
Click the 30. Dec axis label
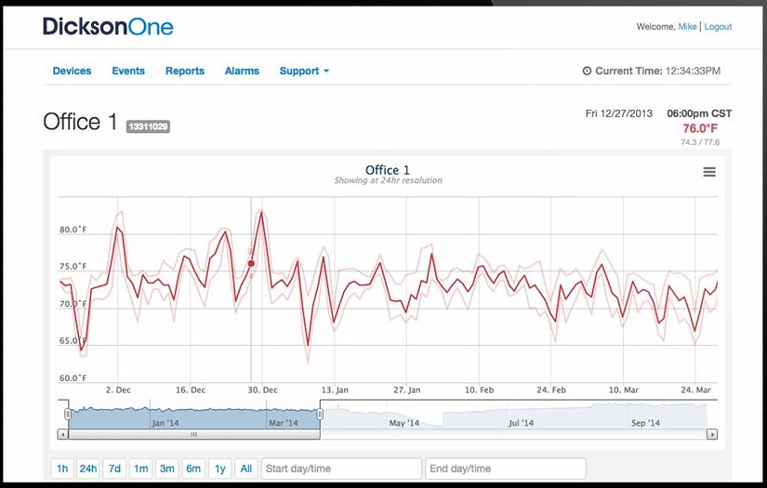click(262, 390)
